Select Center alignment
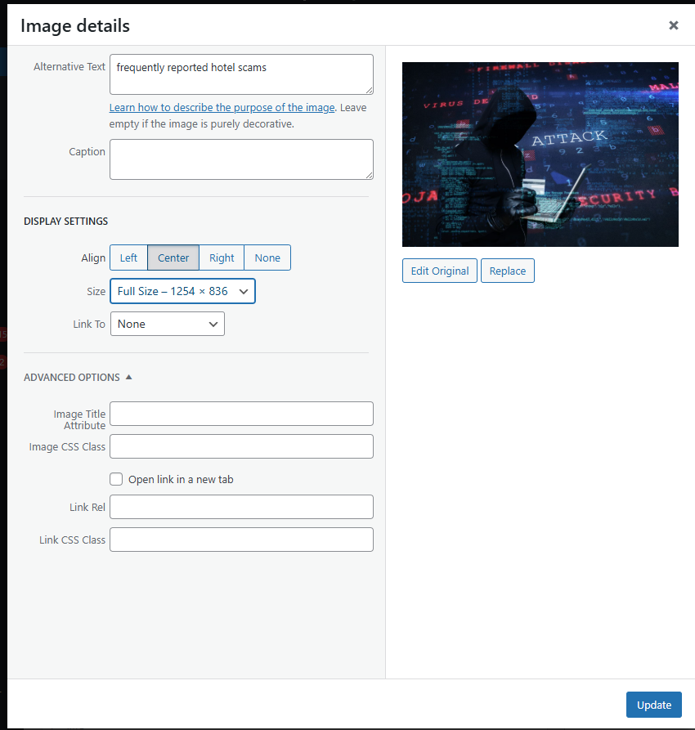This screenshot has height=730, width=695. [x=173, y=258]
